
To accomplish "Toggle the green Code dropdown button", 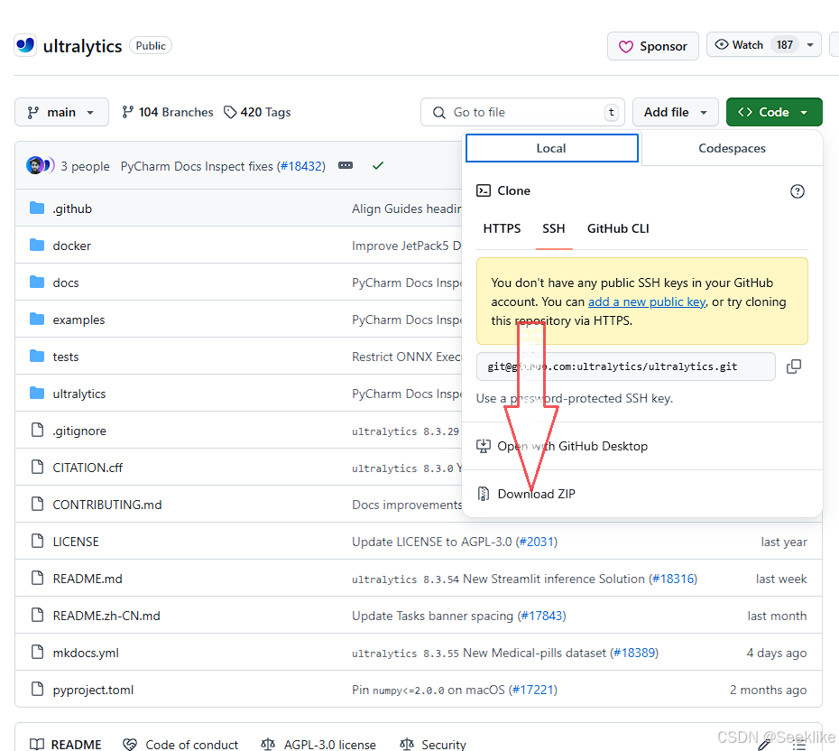I will (x=774, y=112).
